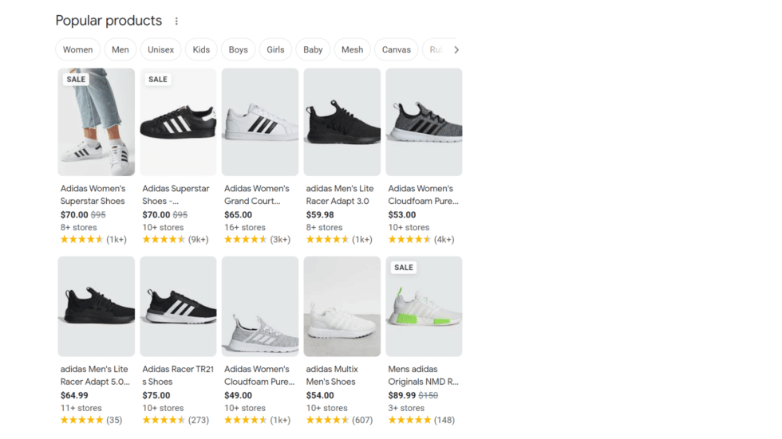Click the $75.00 price
Image resolution: width=782 pixels, height=439 pixels.
pos(156,396)
